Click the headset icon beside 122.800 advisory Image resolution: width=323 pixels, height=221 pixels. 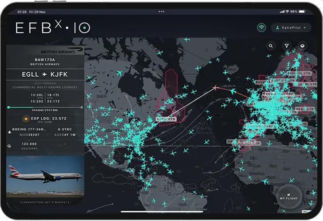point(10,145)
